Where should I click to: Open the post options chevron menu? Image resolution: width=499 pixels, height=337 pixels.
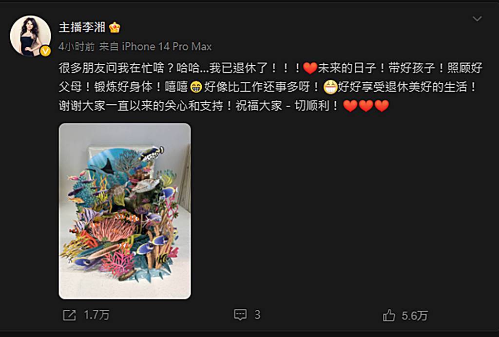tap(477, 19)
